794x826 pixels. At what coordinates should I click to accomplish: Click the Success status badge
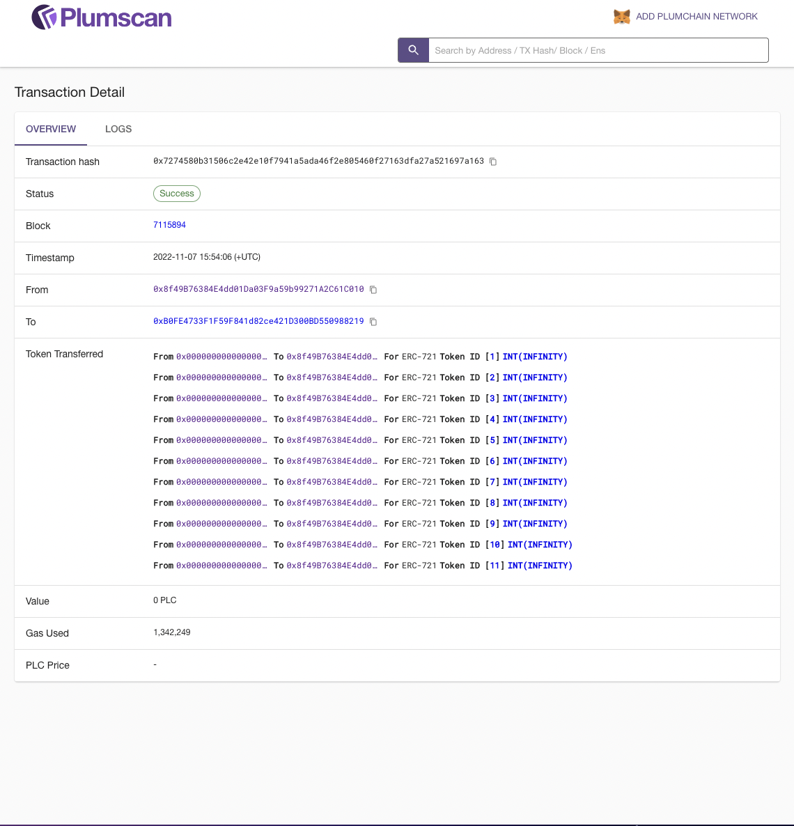coord(177,194)
